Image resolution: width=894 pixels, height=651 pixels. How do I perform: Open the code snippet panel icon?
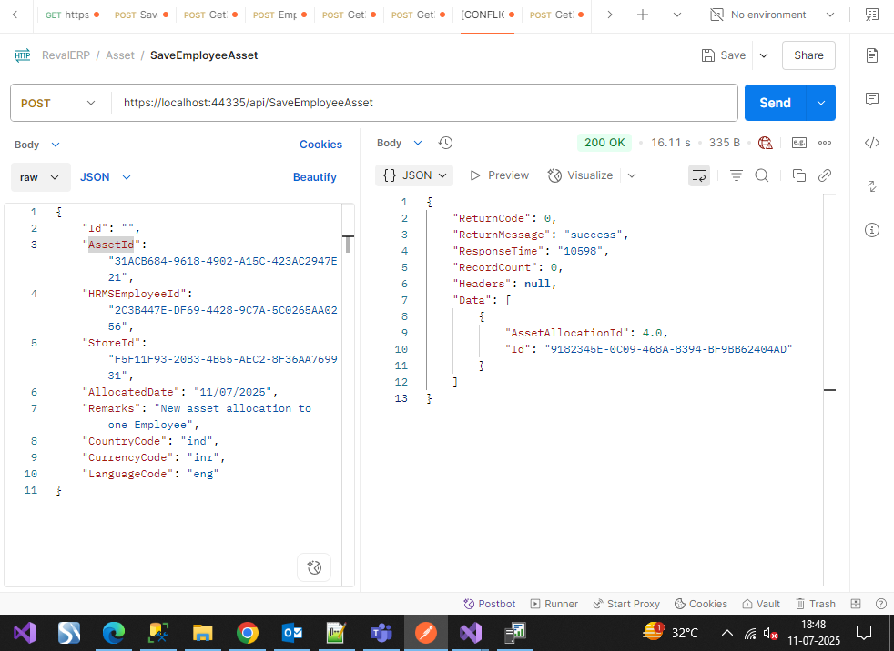coord(871,142)
